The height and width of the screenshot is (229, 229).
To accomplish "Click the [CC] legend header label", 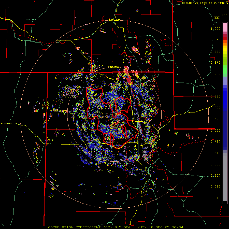I will pyautogui.click(x=217, y=18).
